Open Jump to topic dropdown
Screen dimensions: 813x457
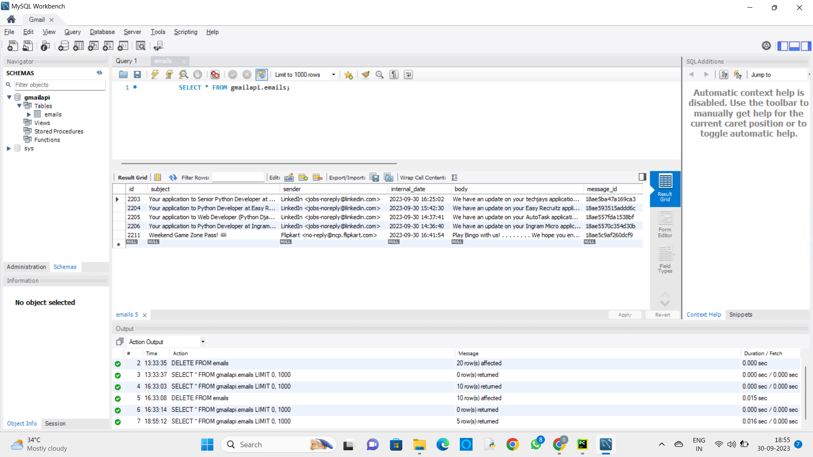780,74
